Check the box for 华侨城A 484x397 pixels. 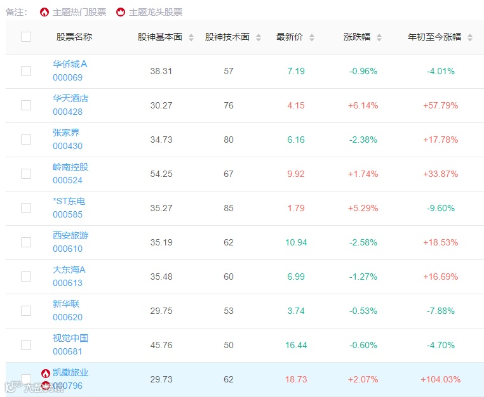[x=26, y=71]
